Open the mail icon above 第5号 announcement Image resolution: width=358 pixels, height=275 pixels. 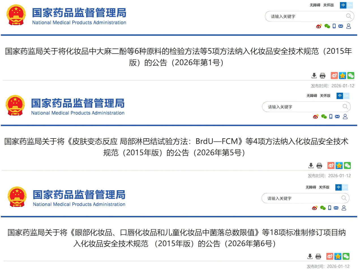coord(337,116)
